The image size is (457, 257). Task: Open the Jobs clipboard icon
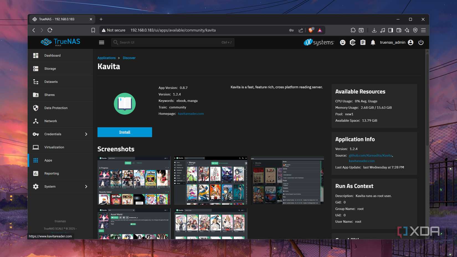pyautogui.click(x=363, y=42)
